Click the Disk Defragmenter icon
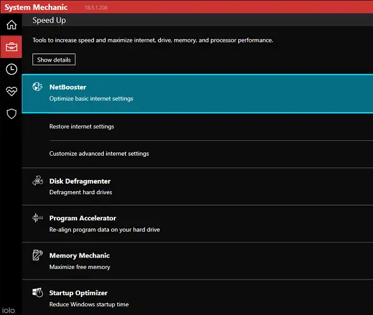Screen dimensions: 373x315 tap(37, 181)
